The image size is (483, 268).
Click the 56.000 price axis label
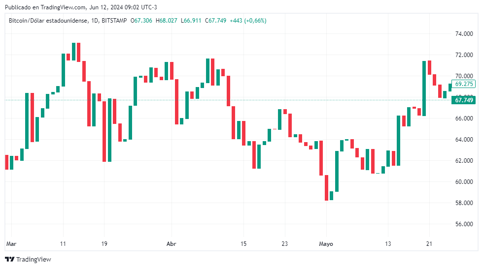464,224
